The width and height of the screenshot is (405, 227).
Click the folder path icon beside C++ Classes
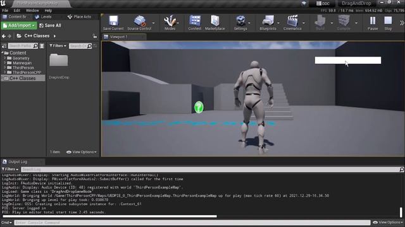[19, 36]
